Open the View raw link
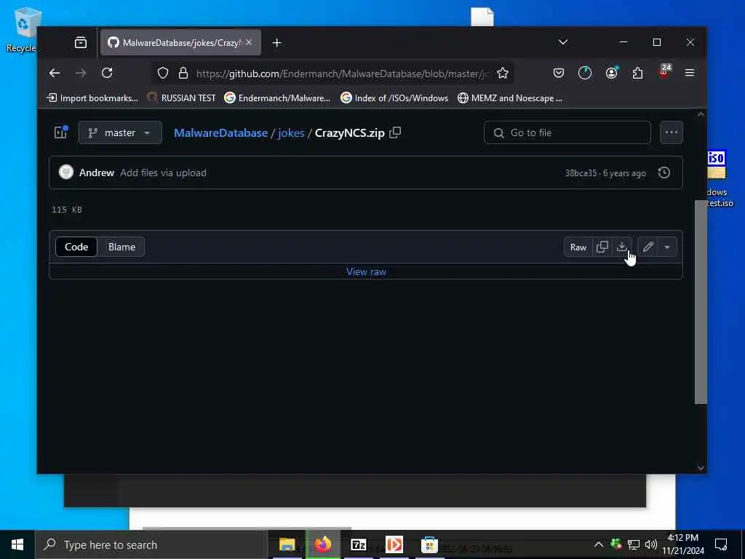 [x=366, y=272]
